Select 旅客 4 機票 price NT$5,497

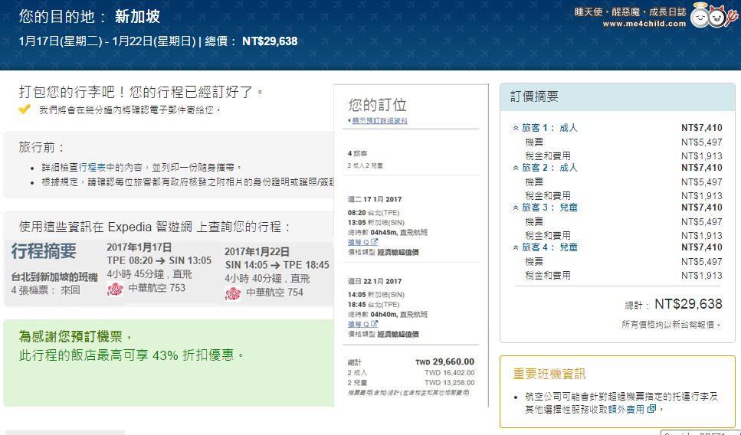click(x=702, y=261)
